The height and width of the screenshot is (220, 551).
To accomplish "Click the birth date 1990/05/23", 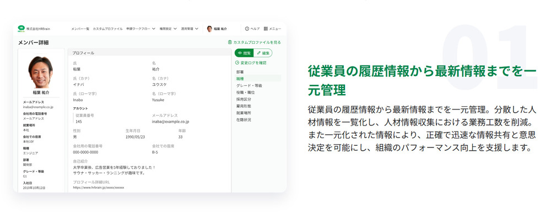I will click(136, 137).
